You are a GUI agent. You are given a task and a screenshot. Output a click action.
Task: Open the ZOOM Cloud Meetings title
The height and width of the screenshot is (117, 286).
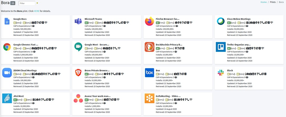point(25,71)
